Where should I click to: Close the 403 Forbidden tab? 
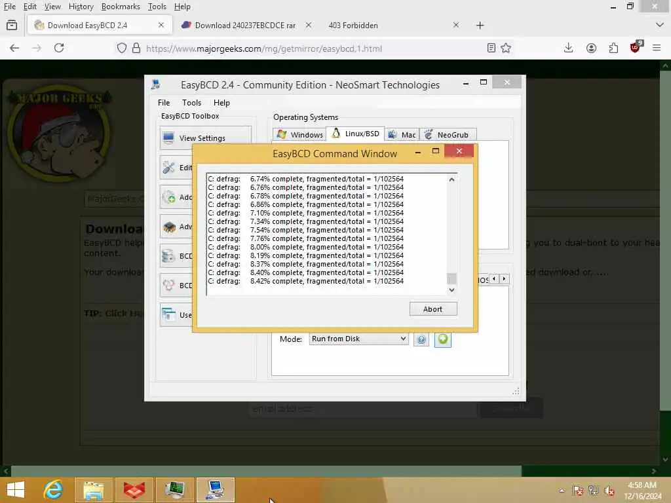coord(456,26)
